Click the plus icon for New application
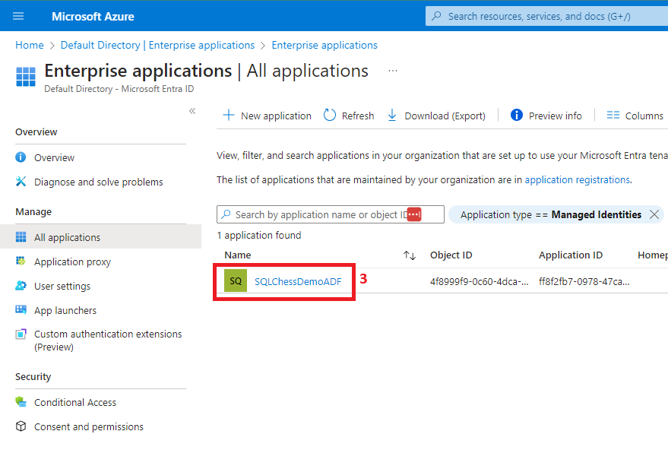This screenshot has height=450, width=668. [x=228, y=115]
